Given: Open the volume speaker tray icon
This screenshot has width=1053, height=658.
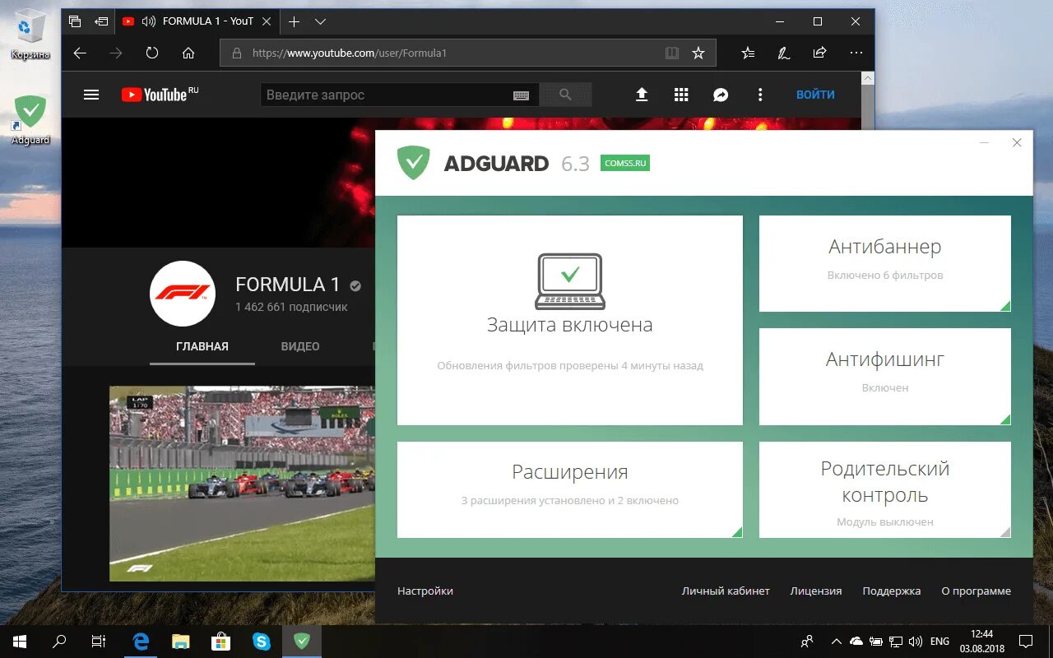Looking at the screenshot, I should [x=916, y=642].
